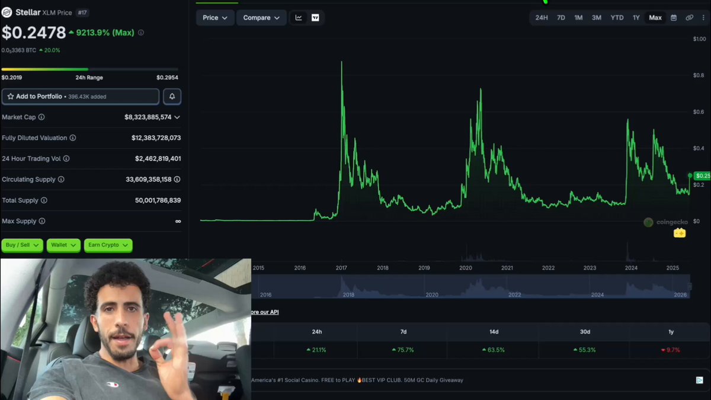711x400 pixels.
Task: Click the $0.25 current price marker on chart
Action: pos(702,176)
